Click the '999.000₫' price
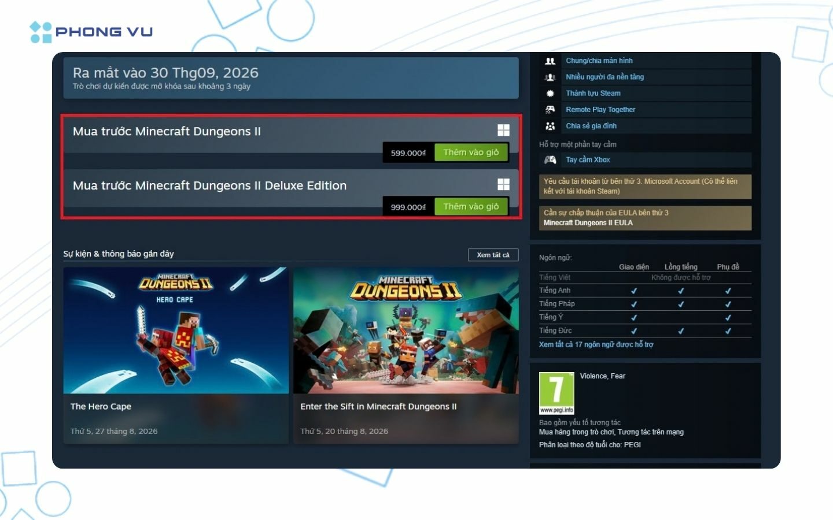 pyautogui.click(x=408, y=207)
